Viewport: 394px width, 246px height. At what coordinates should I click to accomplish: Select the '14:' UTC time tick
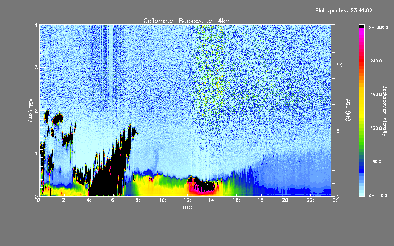tap(212, 200)
